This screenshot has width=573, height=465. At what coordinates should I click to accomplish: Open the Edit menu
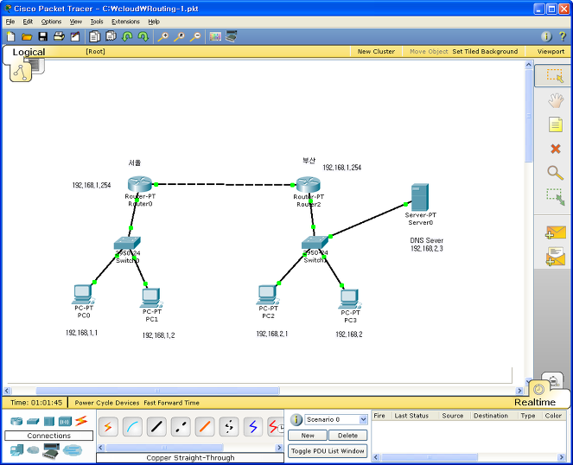[x=28, y=22]
